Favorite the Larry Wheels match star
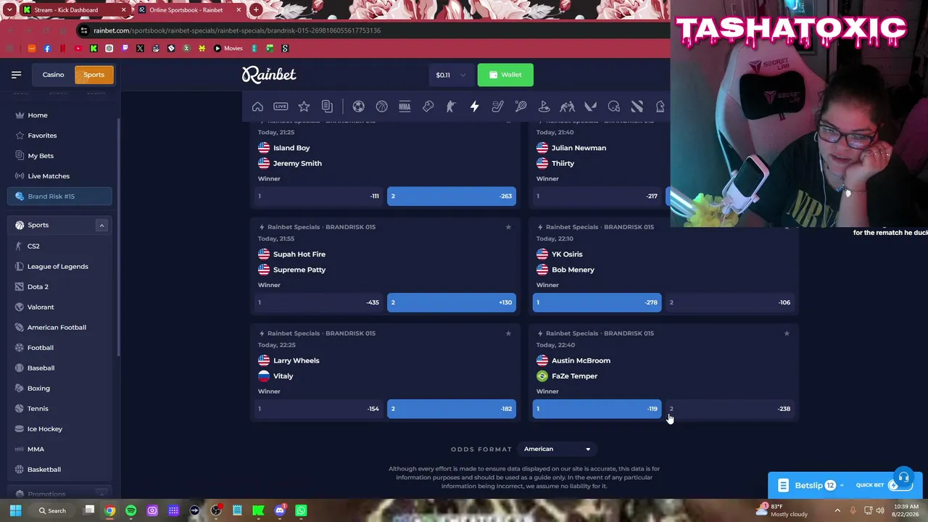928x522 pixels. point(508,333)
